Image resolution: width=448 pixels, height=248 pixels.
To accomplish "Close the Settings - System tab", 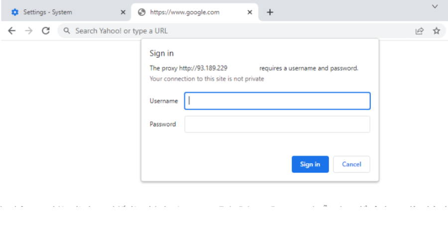I will (123, 12).
